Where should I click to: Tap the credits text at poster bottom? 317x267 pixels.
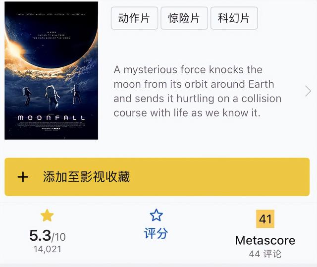[51, 125]
